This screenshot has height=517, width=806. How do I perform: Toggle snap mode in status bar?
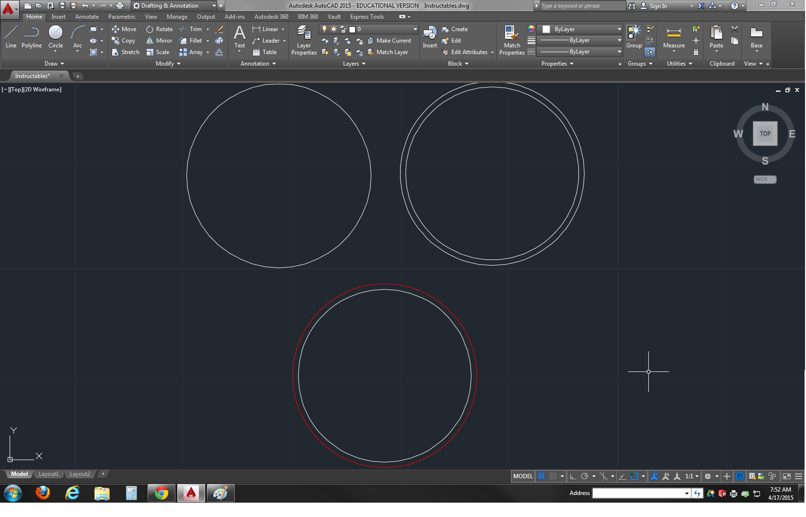coord(553,476)
